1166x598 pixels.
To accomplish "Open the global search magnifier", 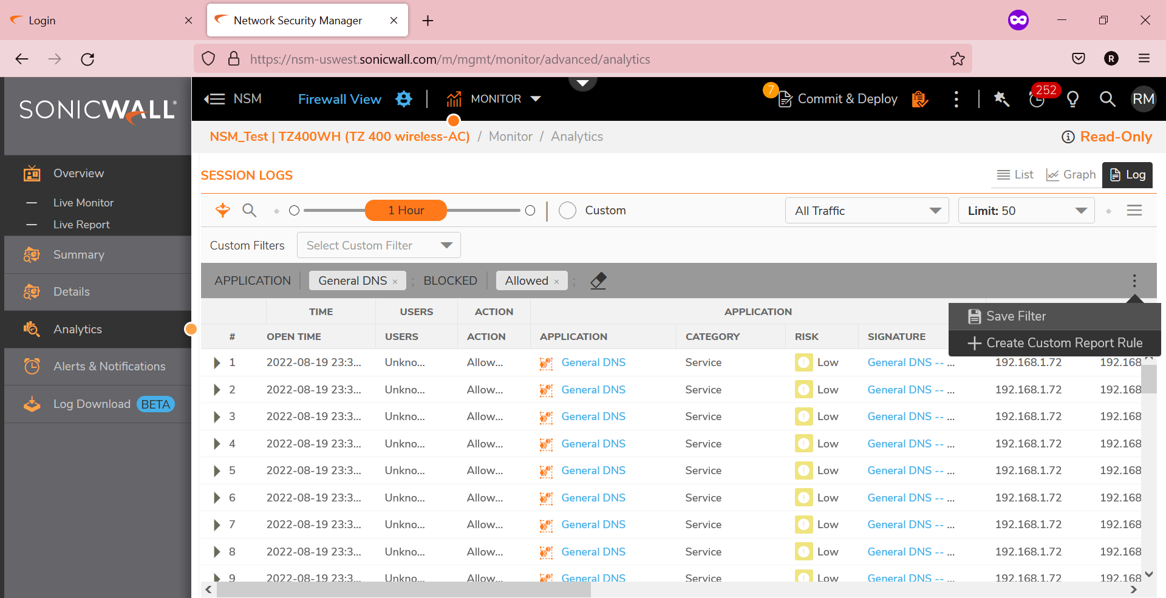I will coord(1108,99).
